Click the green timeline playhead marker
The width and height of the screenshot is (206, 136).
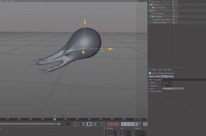55,119
